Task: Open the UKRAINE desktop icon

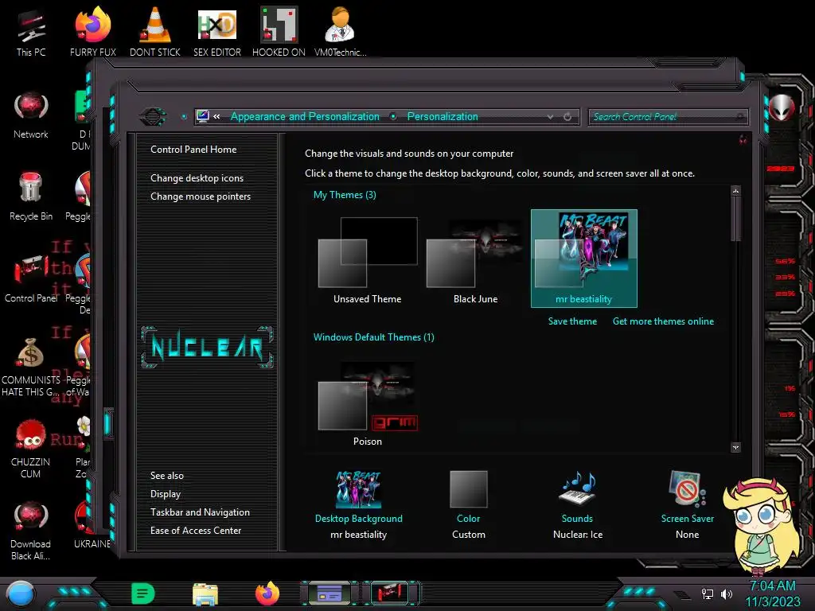Action: 92,525
